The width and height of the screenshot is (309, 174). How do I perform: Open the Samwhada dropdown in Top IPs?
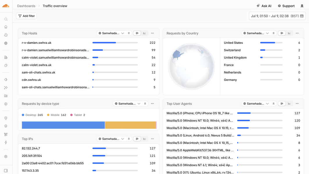click(111, 139)
